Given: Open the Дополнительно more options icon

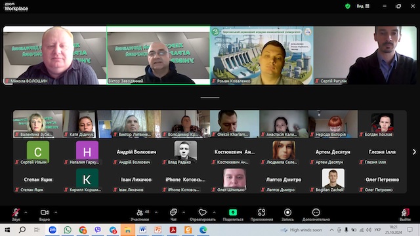Looking at the screenshot, I should (316, 215).
